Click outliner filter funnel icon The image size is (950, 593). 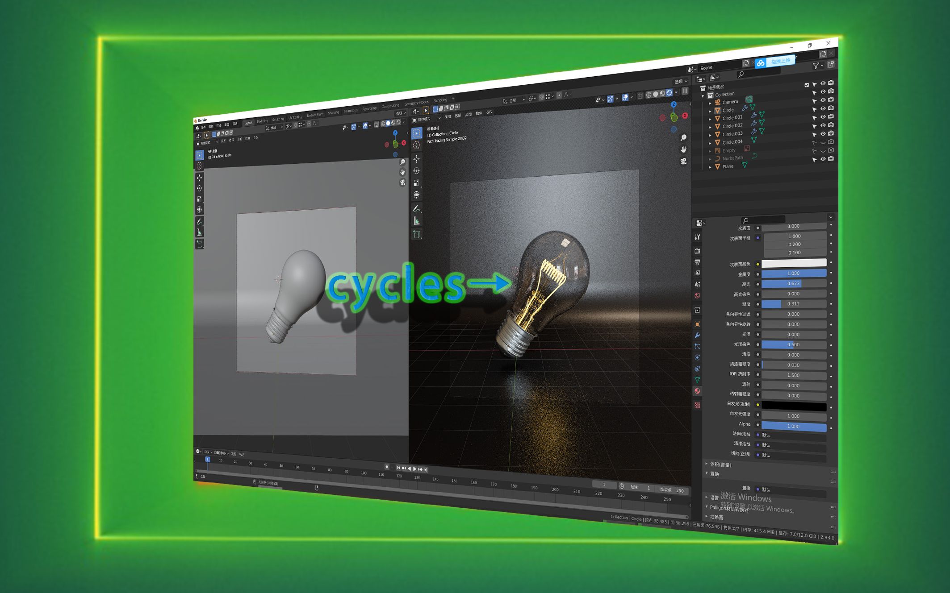pyautogui.click(x=816, y=66)
